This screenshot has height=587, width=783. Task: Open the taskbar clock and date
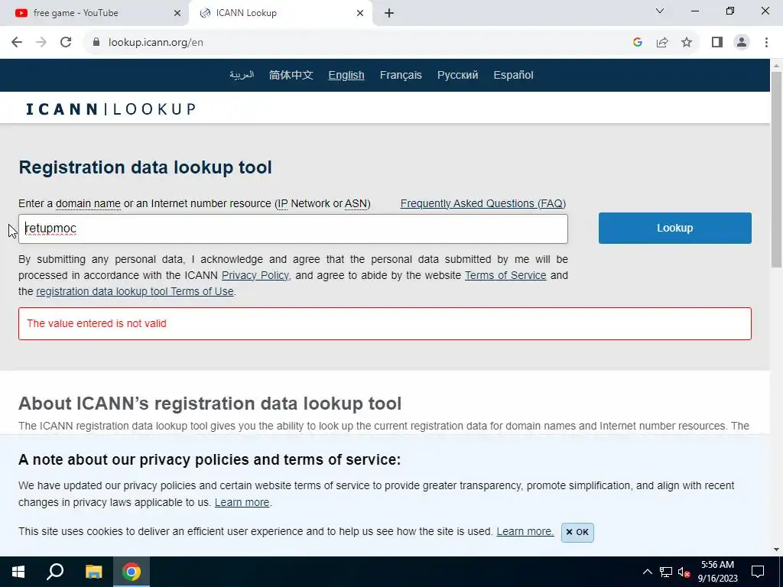(x=717, y=572)
